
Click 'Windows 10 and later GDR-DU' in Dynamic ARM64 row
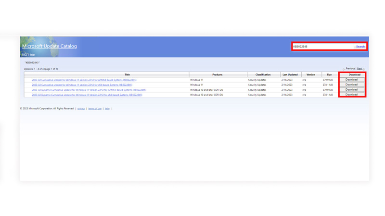(x=206, y=90)
